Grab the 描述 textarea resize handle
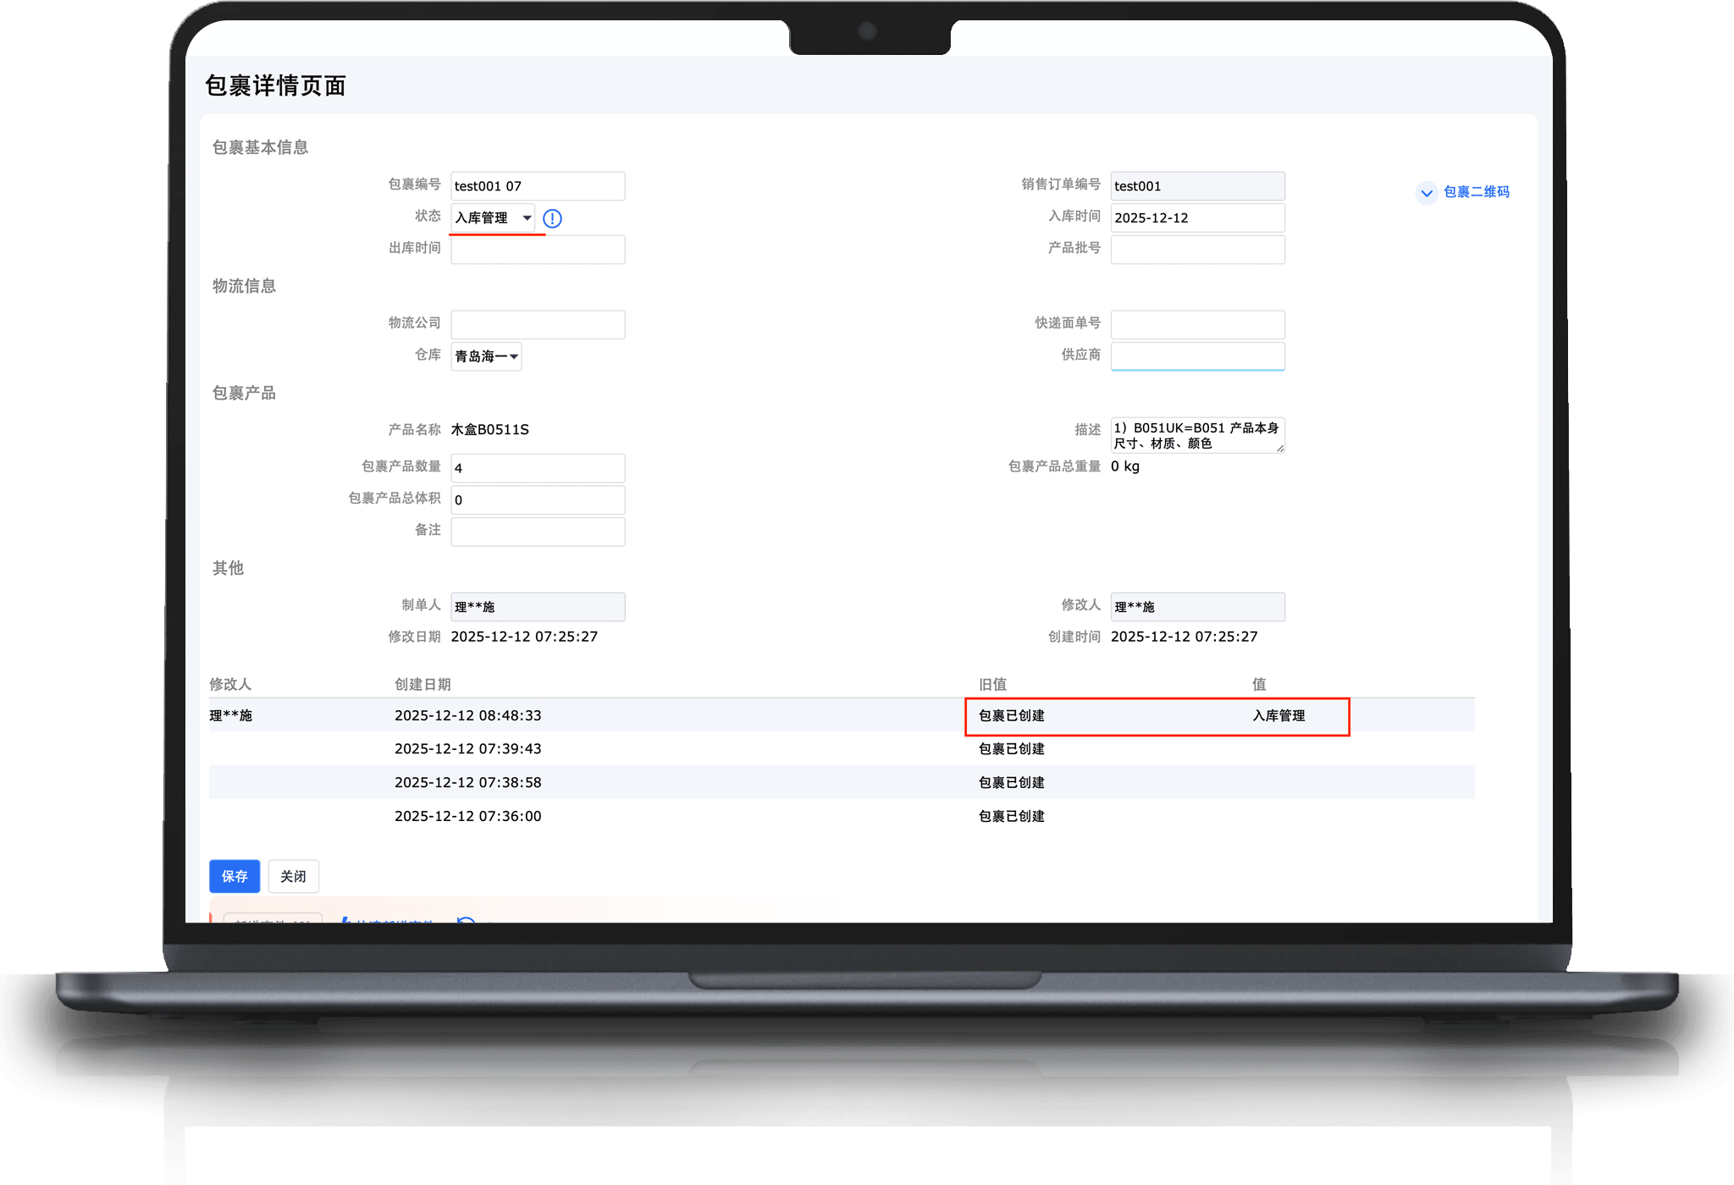Screen dimensions: 1734x1185 [x=1280, y=449]
